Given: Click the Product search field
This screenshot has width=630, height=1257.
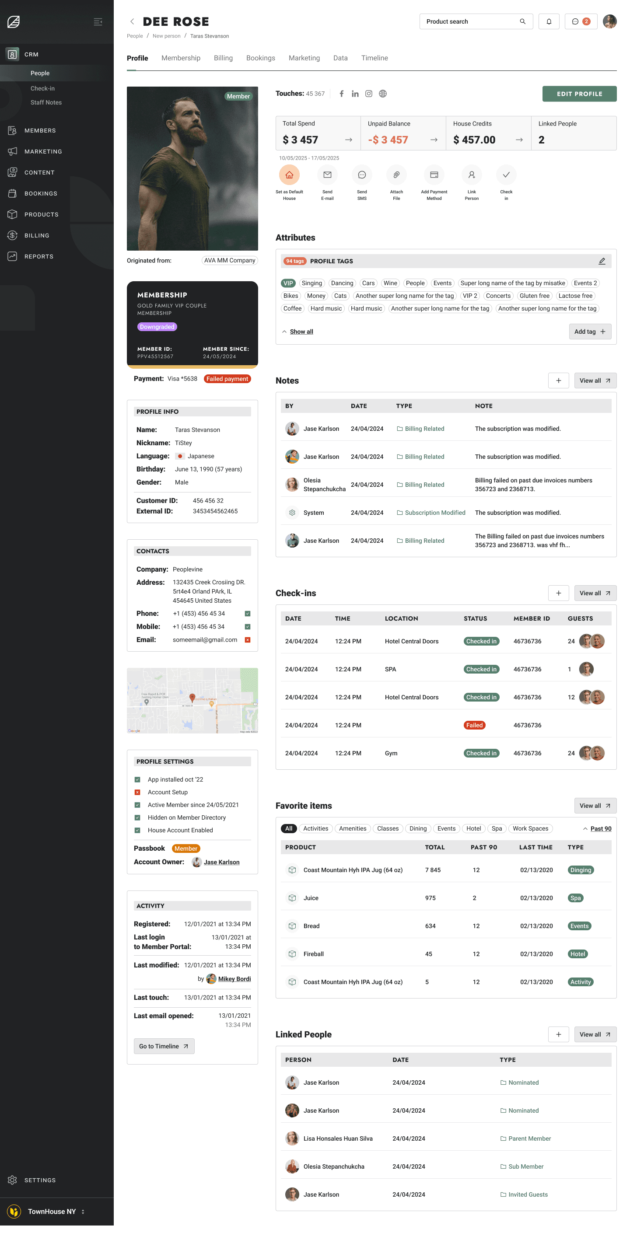Looking at the screenshot, I should (476, 21).
